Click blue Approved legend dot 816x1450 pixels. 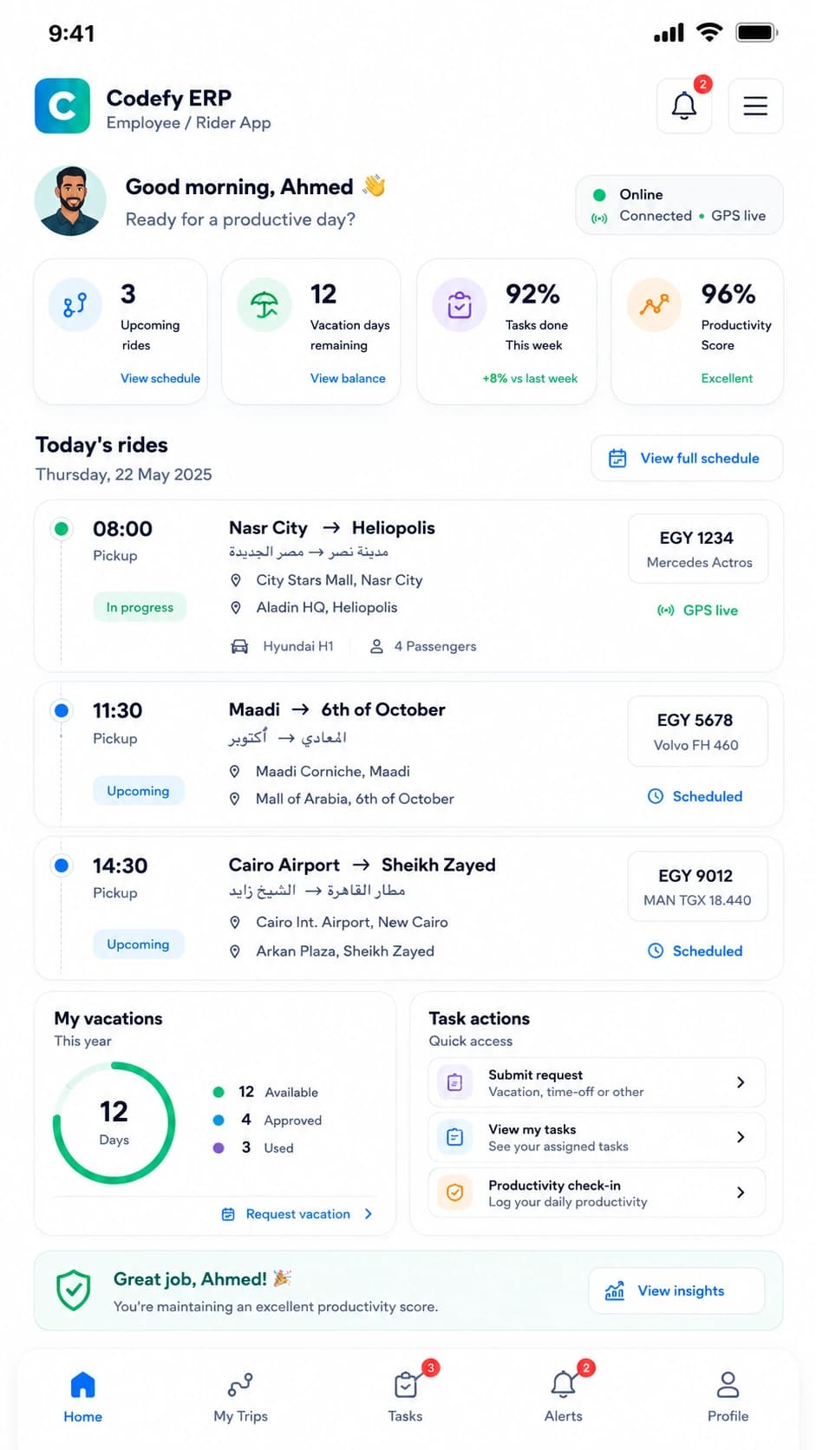[219, 1120]
